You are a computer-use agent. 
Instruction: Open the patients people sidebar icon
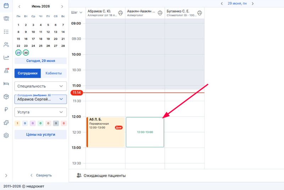[6, 44]
